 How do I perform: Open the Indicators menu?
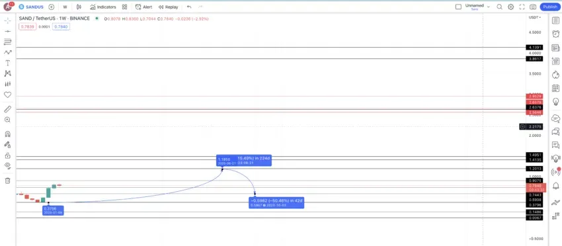[103, 7]
